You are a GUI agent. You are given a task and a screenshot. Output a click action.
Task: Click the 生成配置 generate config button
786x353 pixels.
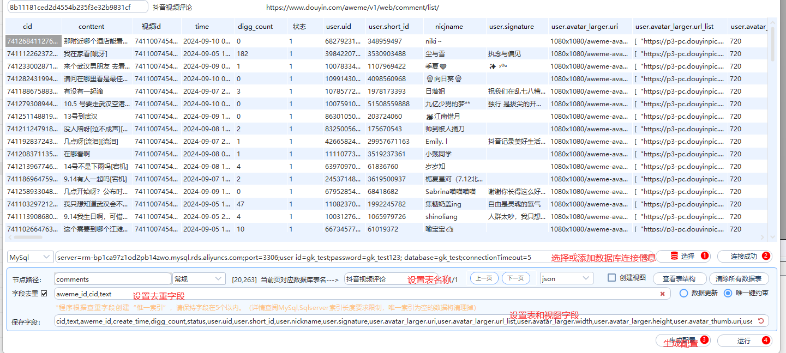click(682, 341)
